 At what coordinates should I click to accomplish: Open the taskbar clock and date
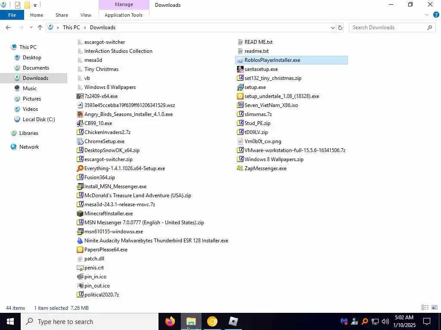404,321
